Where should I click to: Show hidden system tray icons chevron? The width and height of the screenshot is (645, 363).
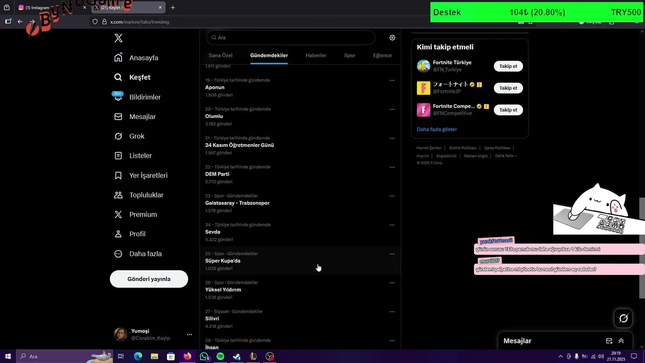pos(560,356)
